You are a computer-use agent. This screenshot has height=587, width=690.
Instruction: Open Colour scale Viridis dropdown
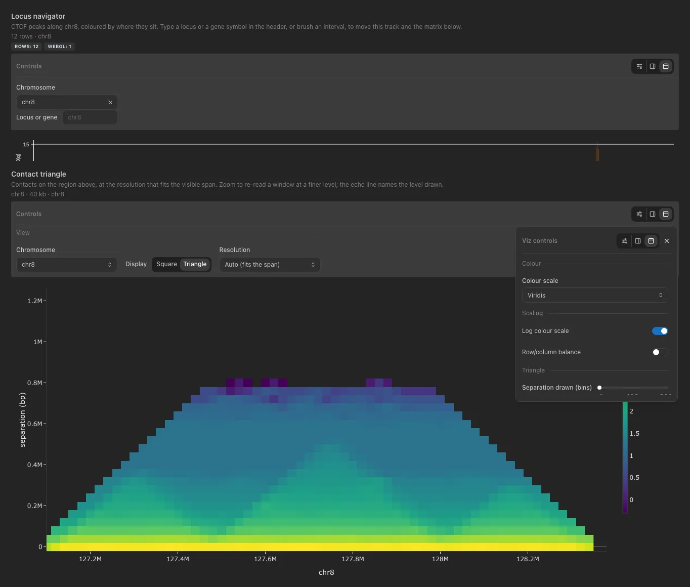click(x=595, y=296)
